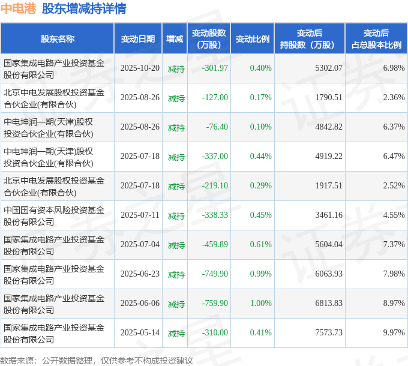Click the change value -459.89
Viewport: 408px width, 366px height.
(x=215, y=244)
